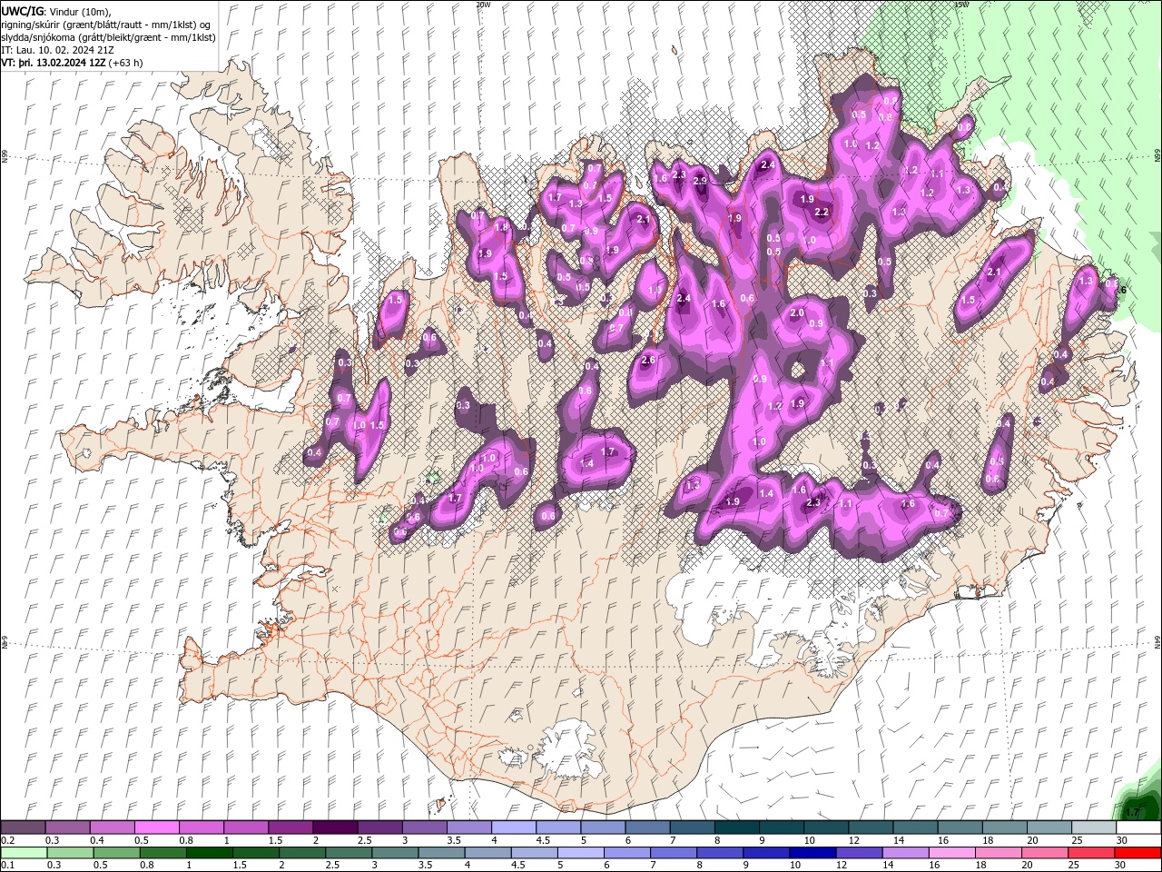
Task: Click the 1.7 value in the green corner area
Action: [x=1132, y=812]
